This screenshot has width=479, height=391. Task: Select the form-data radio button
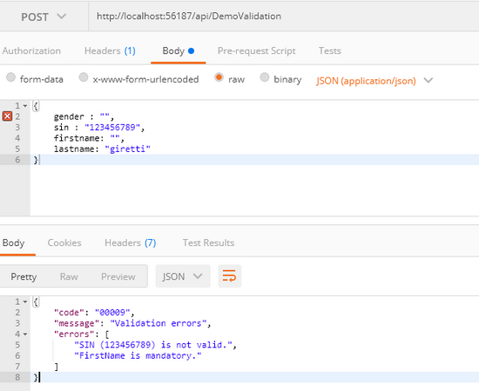point(10,77)
